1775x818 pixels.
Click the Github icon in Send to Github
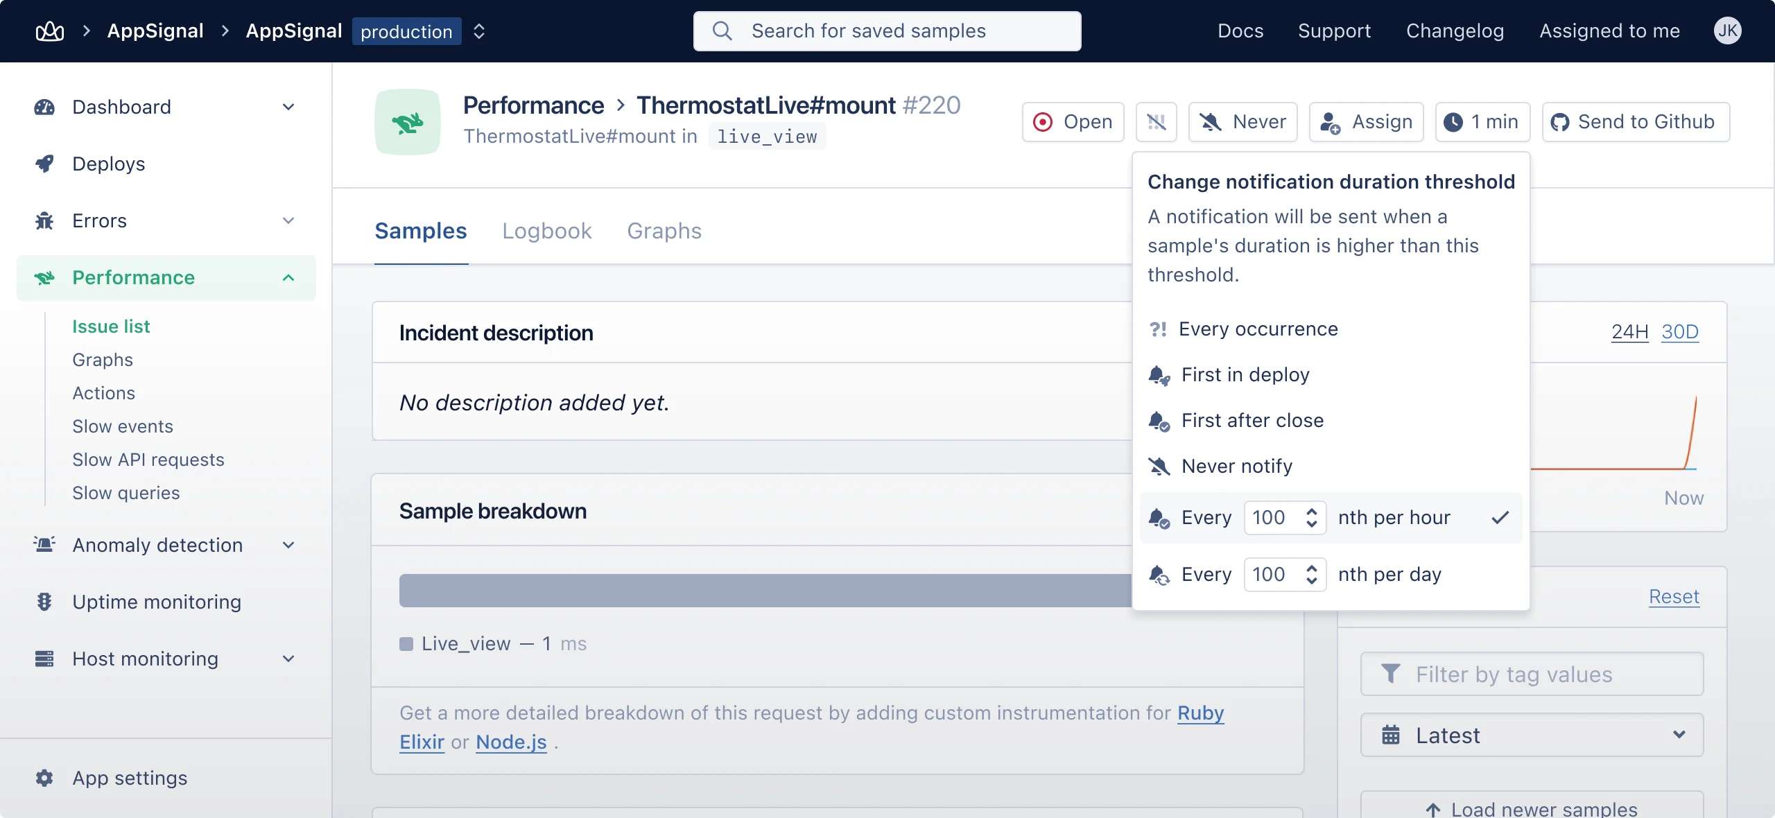[1560, 122]
